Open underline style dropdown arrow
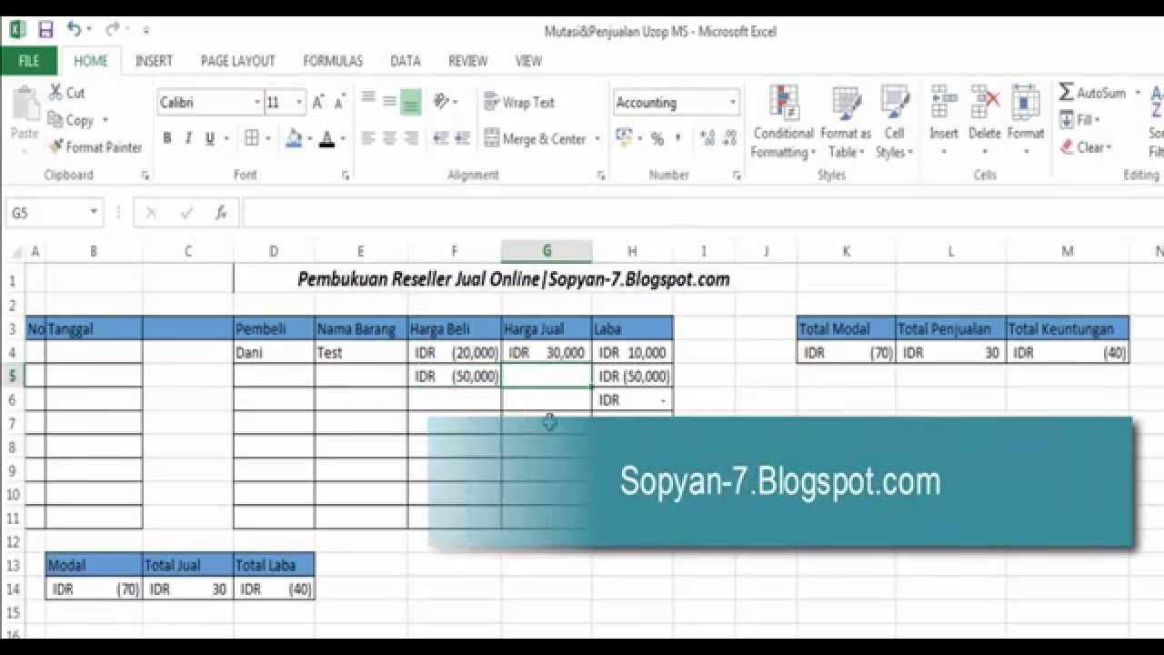The image size is (1164, 655). click(x=226, y=139)
